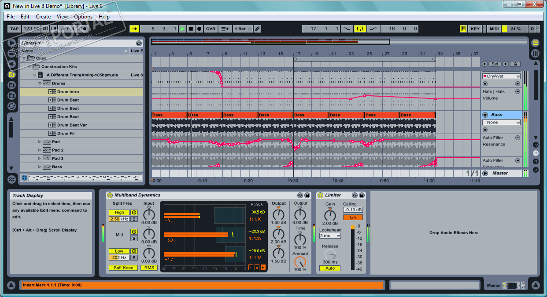
Task: Click Save Preset icon on Multiband Dynamics
Action: [307, 195]
